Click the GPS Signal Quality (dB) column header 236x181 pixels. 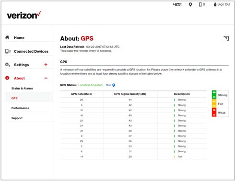[130, 94]
